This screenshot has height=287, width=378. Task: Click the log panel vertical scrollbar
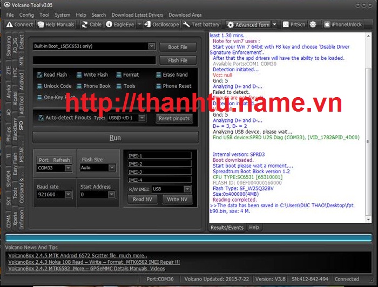368,127
